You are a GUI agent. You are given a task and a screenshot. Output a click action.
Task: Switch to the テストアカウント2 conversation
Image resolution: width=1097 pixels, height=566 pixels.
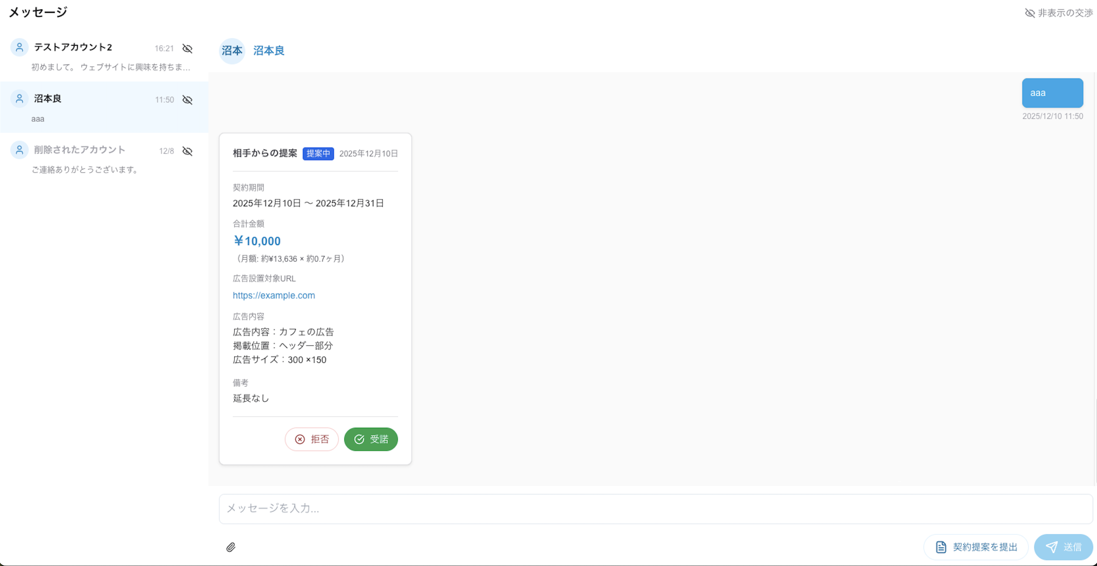click(85, 55)
